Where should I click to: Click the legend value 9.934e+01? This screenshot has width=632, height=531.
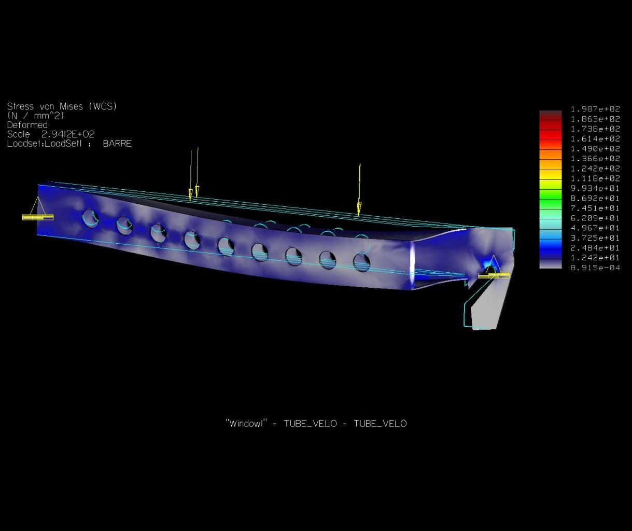click(595, 188)
